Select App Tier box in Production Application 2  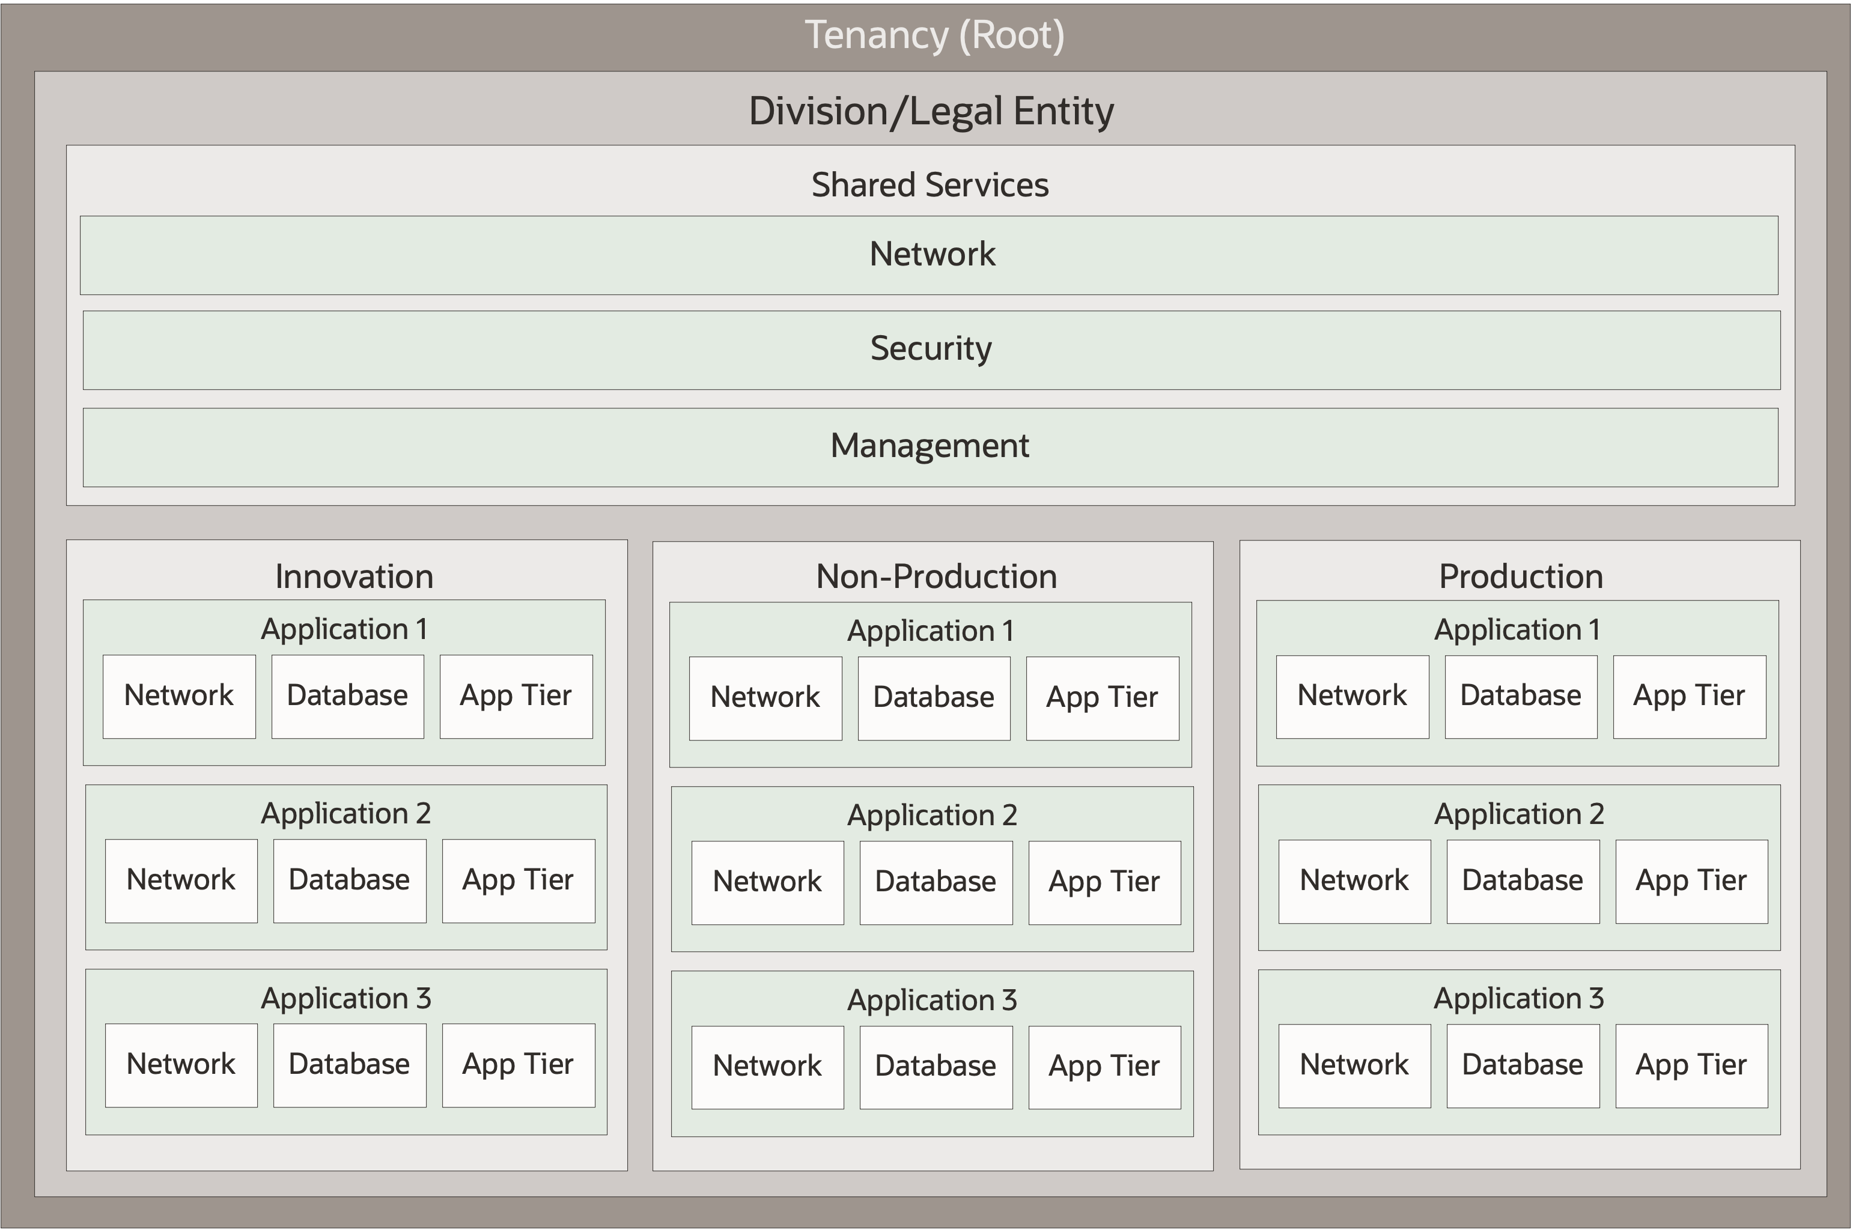pyautogui.click(x=1692, y=882)
